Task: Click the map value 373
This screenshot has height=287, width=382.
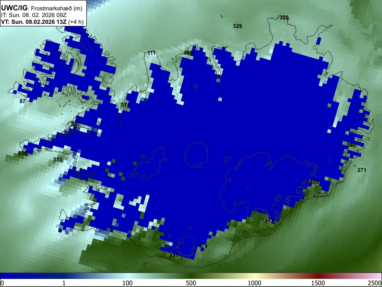Action: pos(58,160)
